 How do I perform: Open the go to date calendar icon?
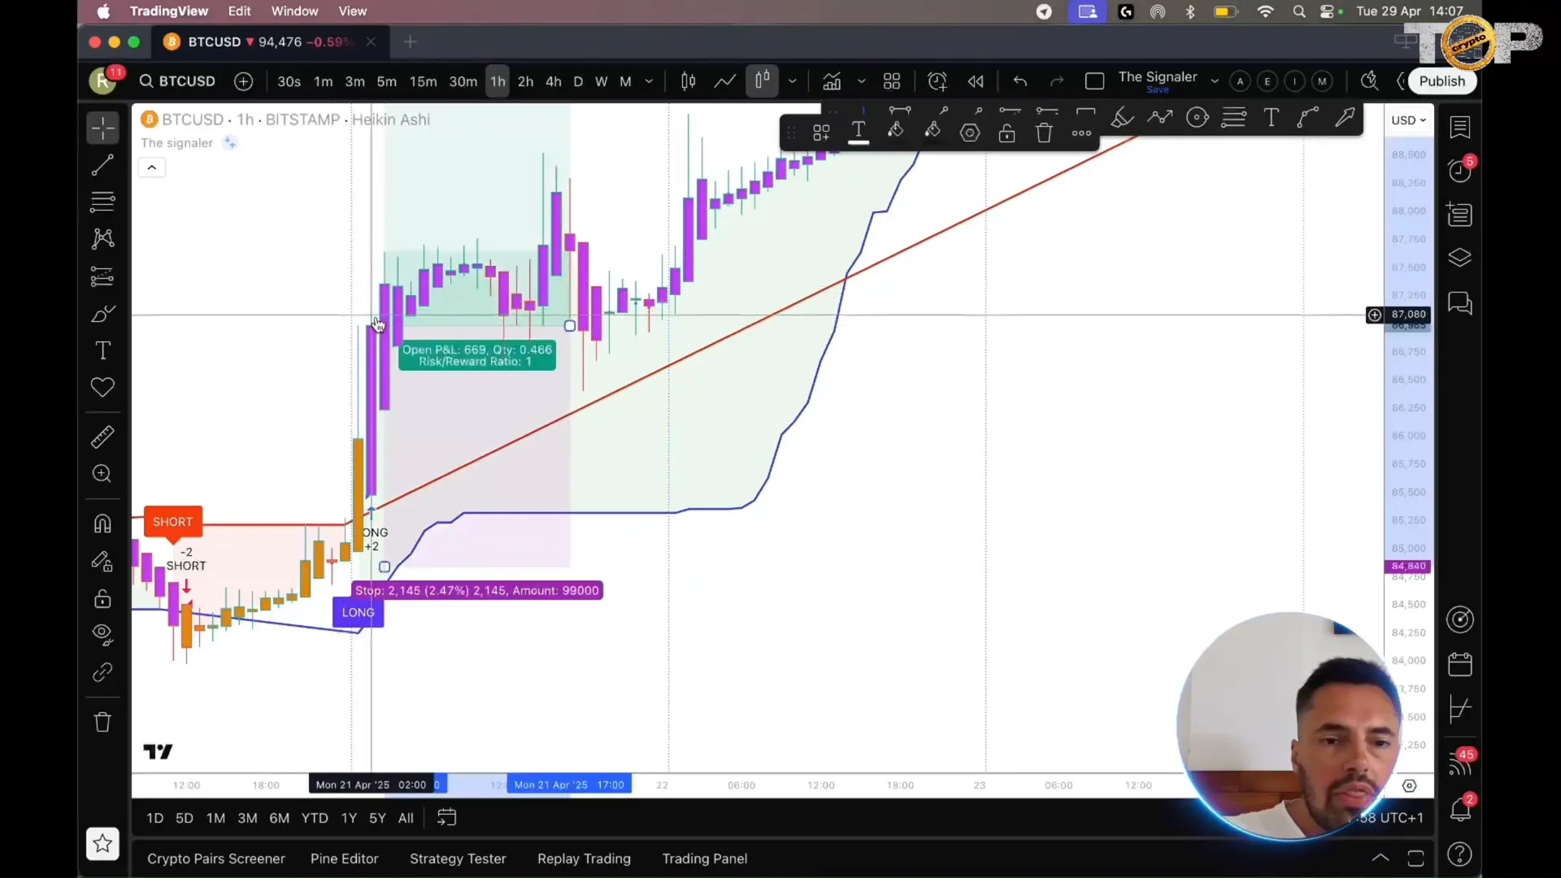pos(447,818)
